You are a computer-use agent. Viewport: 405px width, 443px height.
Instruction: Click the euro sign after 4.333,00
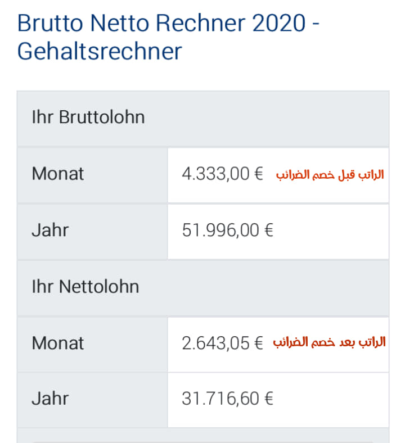tap(259, 174)
